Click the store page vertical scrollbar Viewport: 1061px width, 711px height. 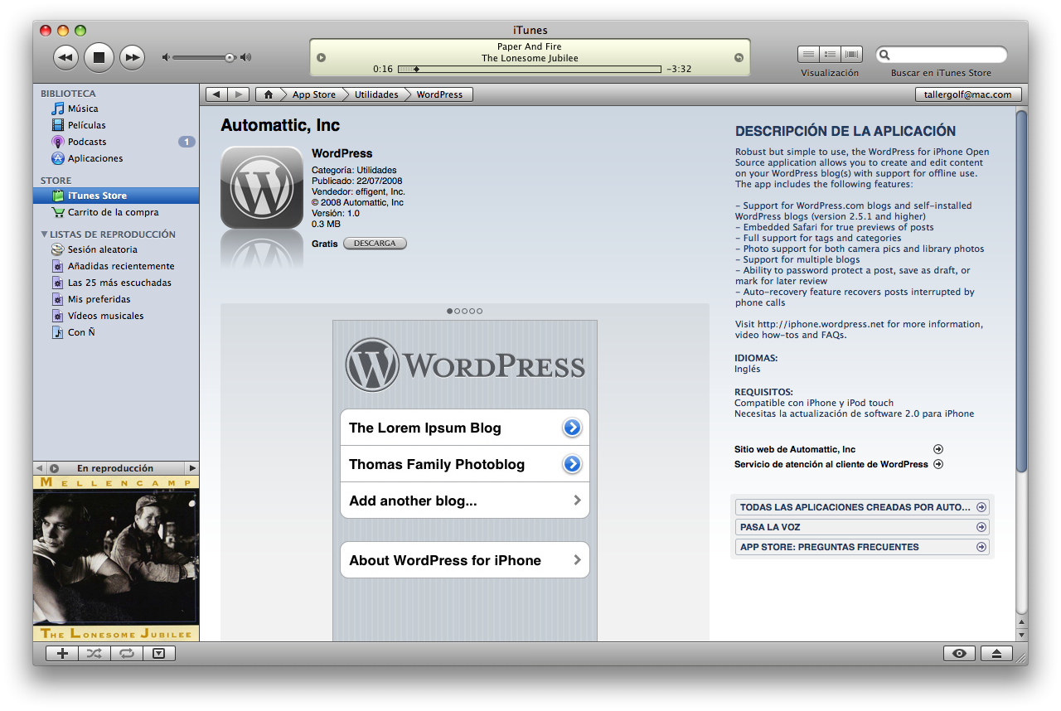1022,290
